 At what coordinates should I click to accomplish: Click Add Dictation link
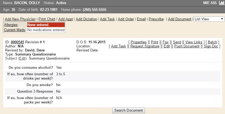86,19
